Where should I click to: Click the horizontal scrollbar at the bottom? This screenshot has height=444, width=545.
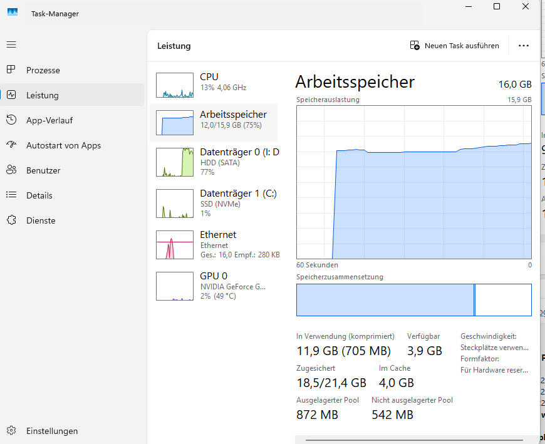[x=414, y=440]
